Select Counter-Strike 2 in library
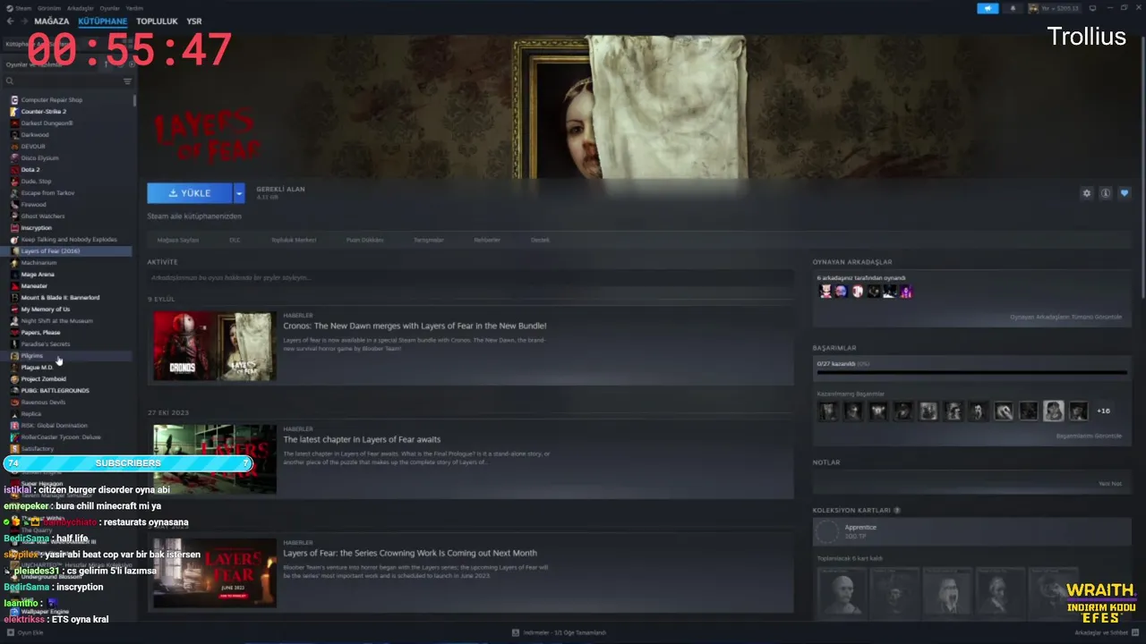The height and width of the screenshot is (644, 1146). (43, 112)
